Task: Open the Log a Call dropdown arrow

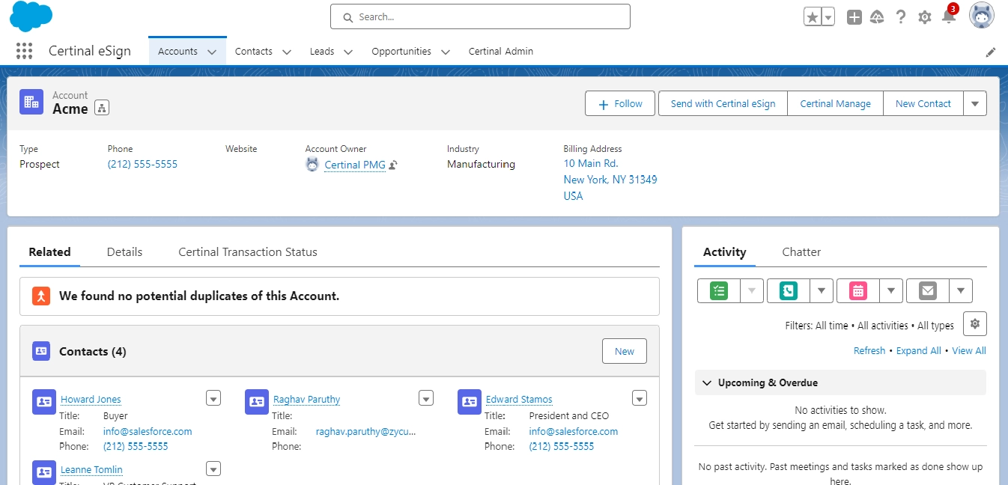Action: coord(822,290)
